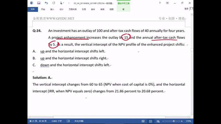Open Word Help question mark
221x124 pixels.
[160, 3]
